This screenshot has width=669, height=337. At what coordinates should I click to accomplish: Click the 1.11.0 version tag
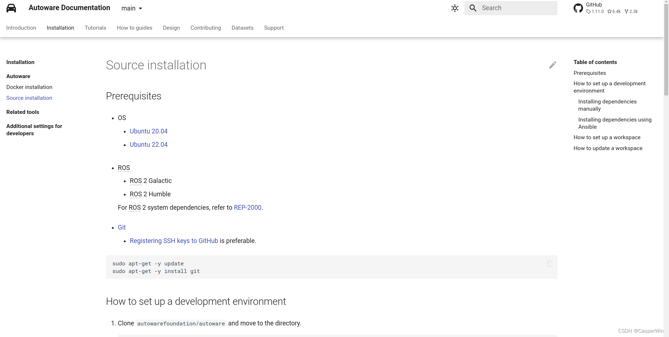(595, 11)
